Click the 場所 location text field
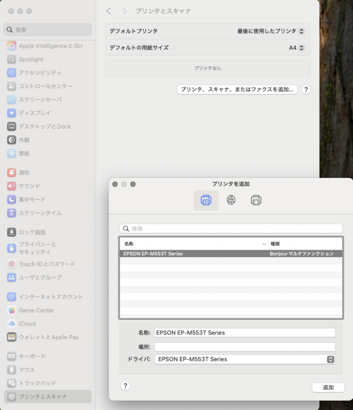The width and height of the screenshot is (353, 410). [x=245, y=347]
